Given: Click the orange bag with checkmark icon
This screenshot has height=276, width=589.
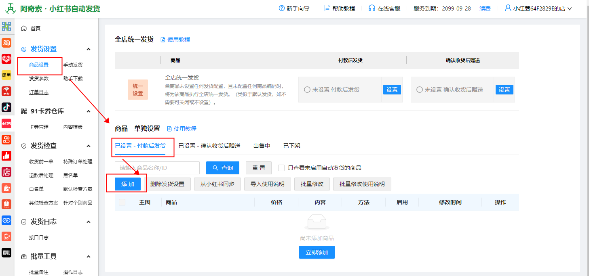Looking at the screenshot, I should [x=6, y=236].
